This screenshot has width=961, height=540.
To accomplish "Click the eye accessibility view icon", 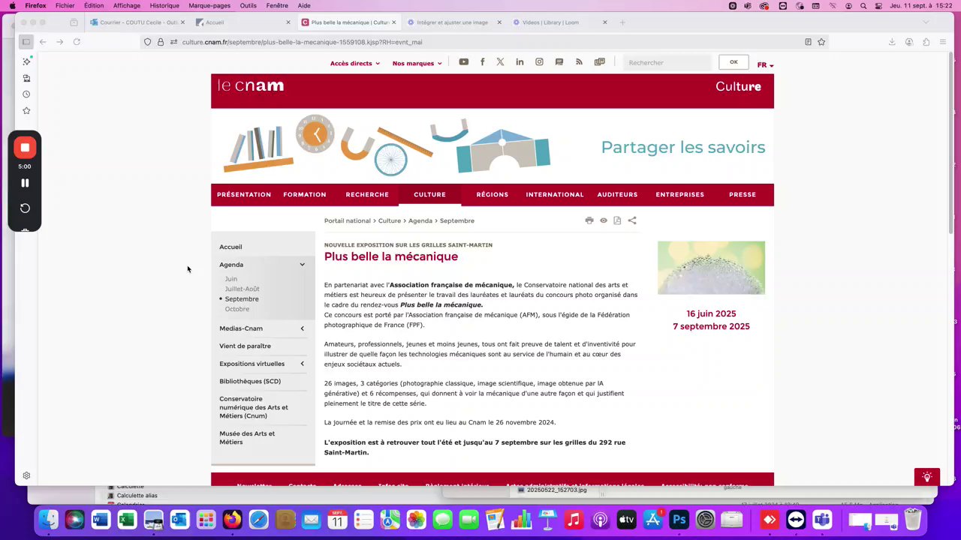I will point(604,220).
